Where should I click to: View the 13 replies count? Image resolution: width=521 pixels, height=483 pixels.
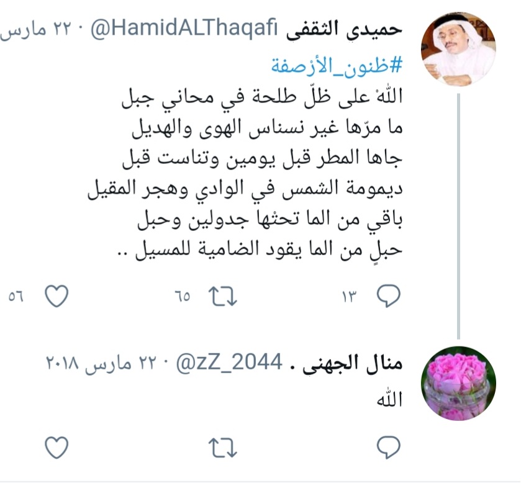tap(349, 296)
